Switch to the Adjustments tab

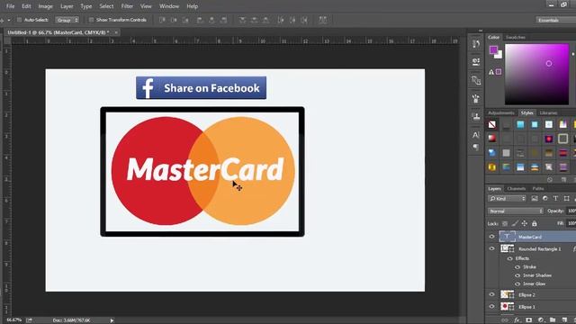(501, 112)
